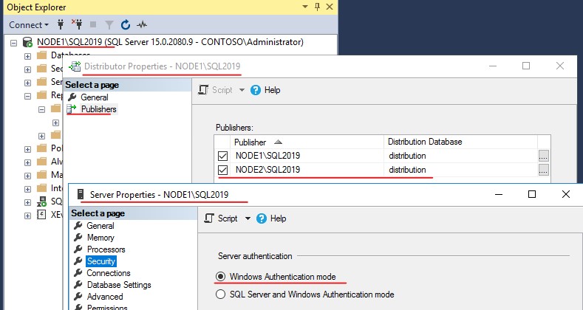
Task: Collapse the Replication folder node
Action: click(27, 96)
